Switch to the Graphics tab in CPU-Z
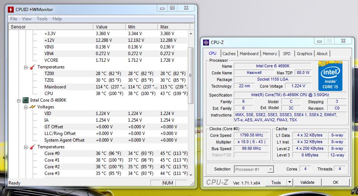Screen dimensions: 358x196 (305, 54)
